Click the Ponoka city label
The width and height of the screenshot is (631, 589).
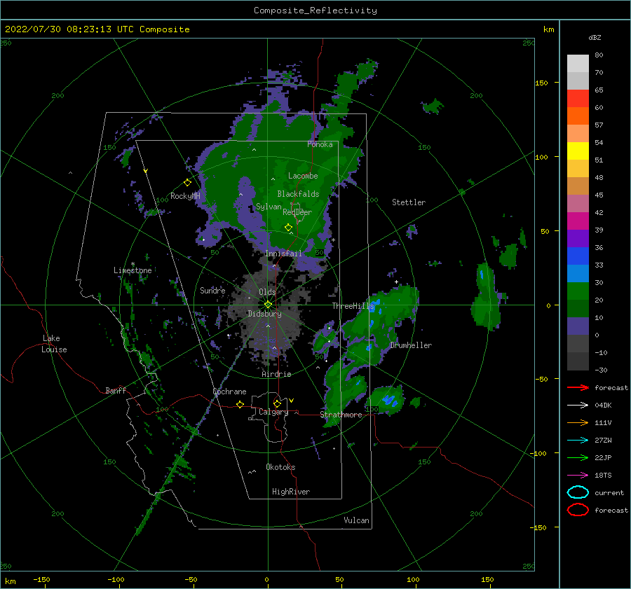tap(320, 144)
